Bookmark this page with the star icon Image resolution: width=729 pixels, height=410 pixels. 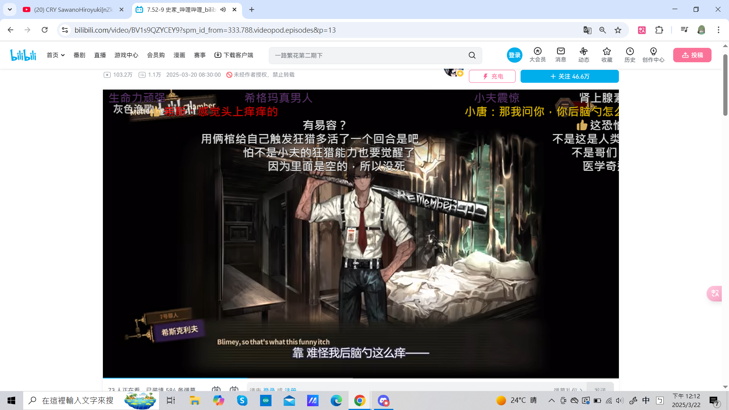click(618, 30)
